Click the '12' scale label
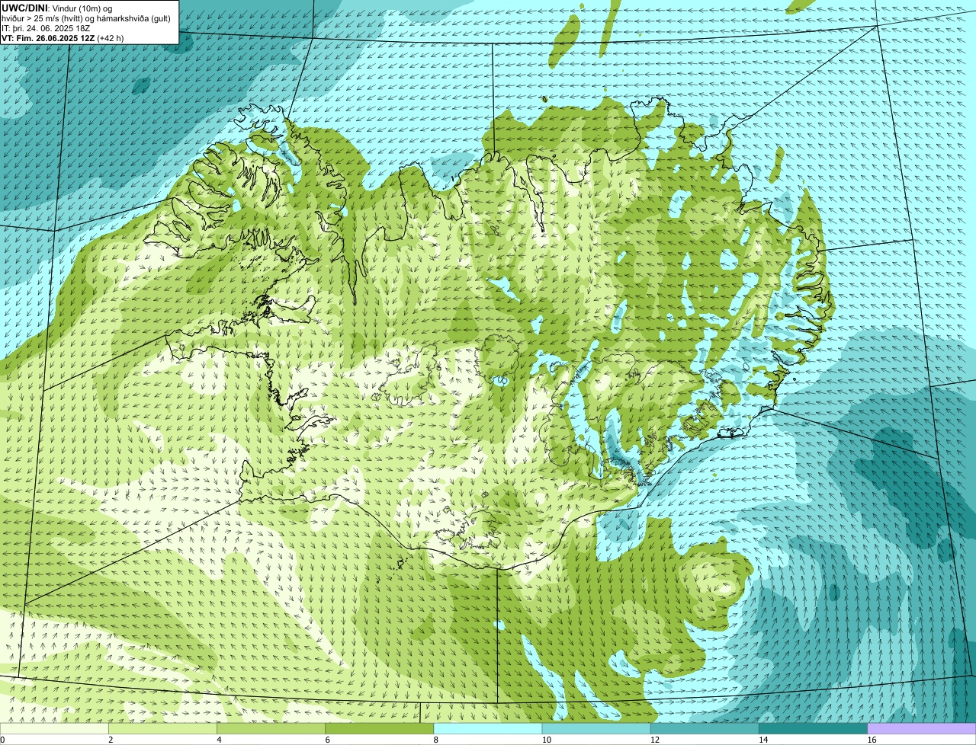The width and height of the screenshot is (976, 745). pos(653,740)
